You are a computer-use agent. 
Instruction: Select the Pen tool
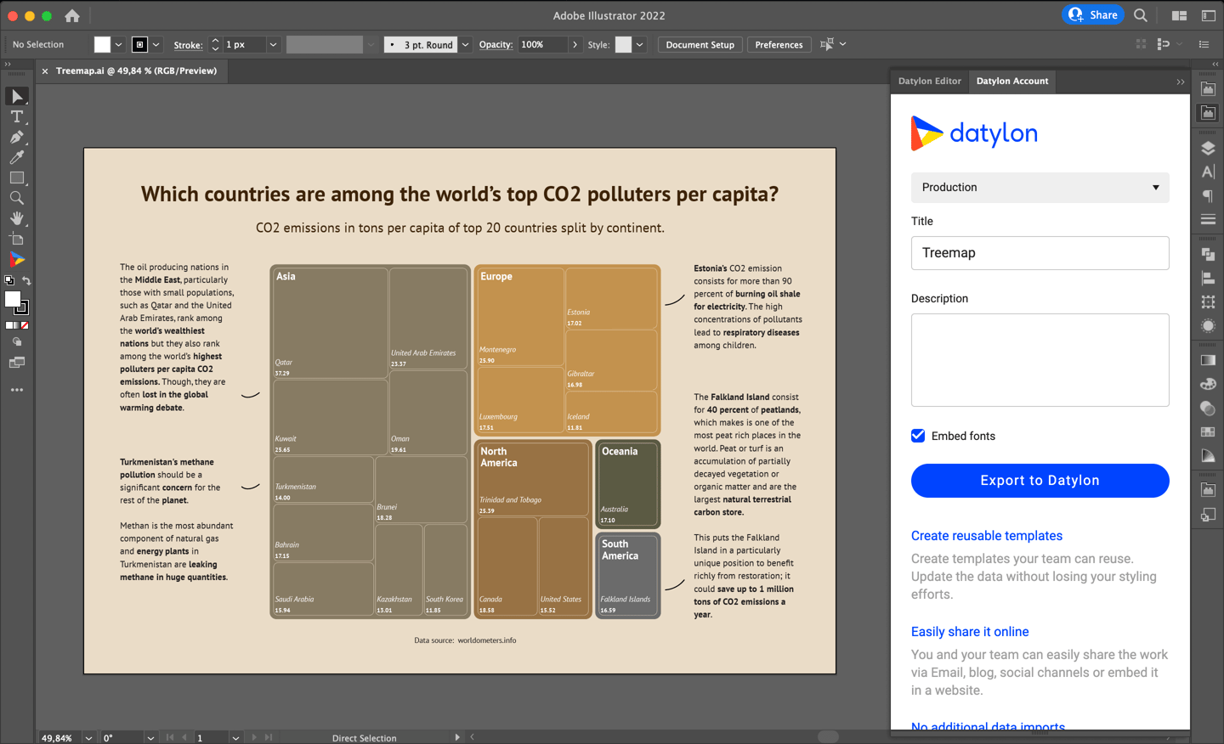tap(18, 138)
